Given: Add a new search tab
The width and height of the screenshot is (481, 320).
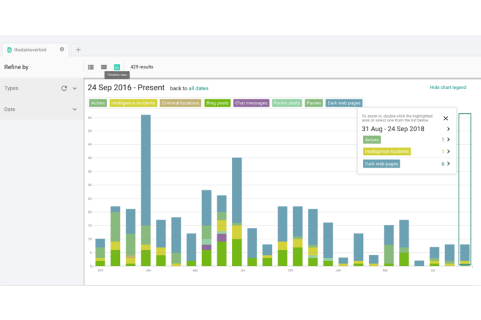Looking at the screenshot, I should (x=78, y=49).
